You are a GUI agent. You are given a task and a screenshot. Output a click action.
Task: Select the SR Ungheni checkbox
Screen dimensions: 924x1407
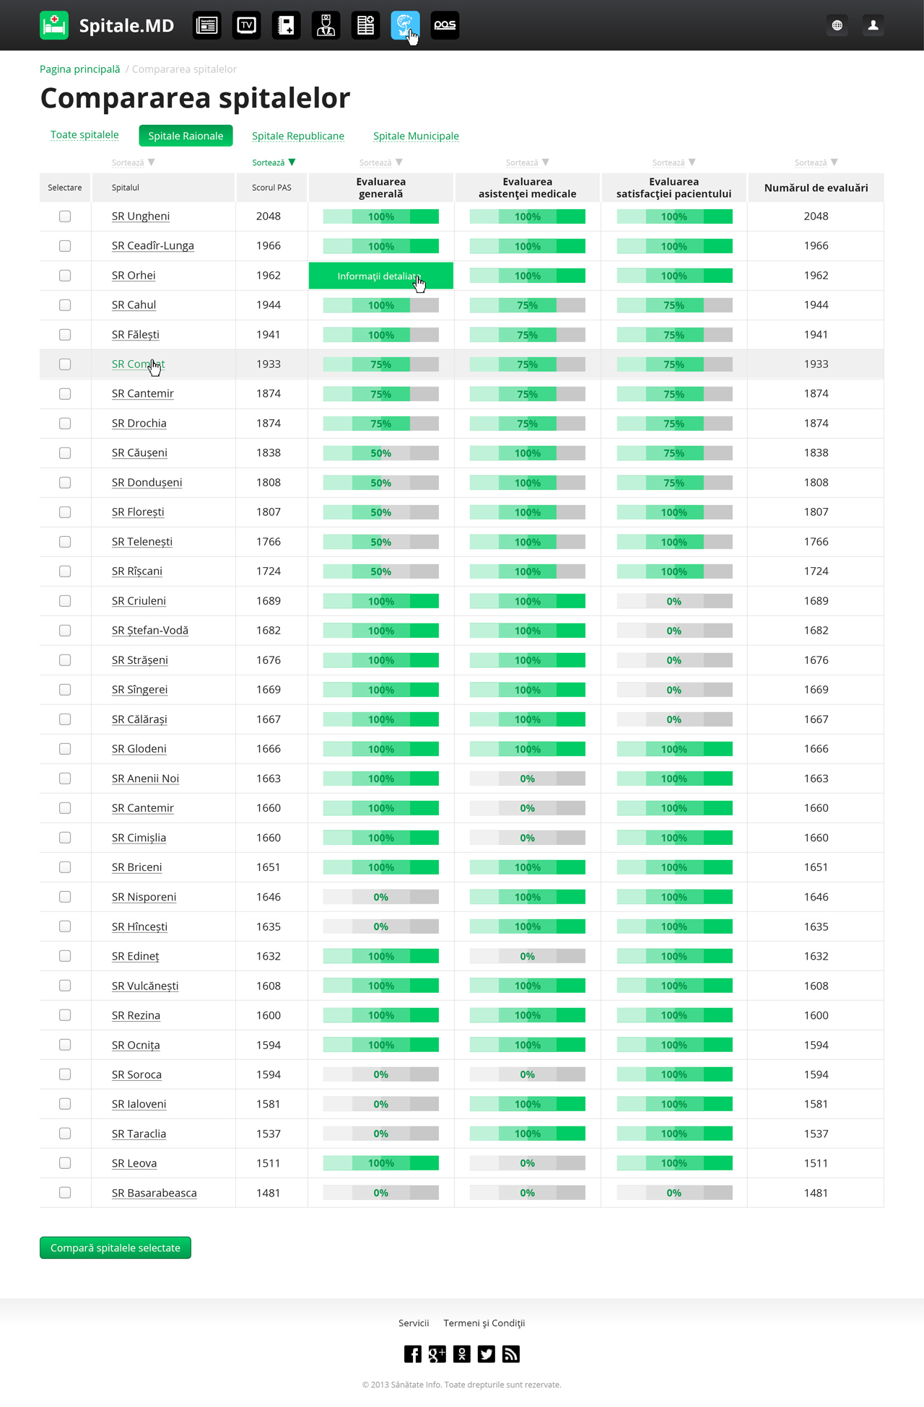65,216
